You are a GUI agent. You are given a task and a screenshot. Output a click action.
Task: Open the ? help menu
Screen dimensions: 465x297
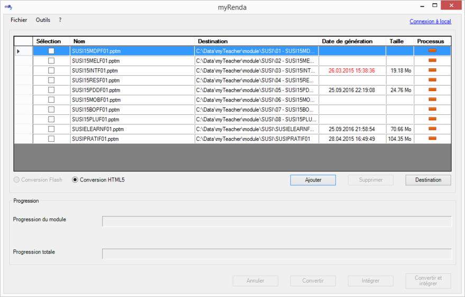[60, 20]
